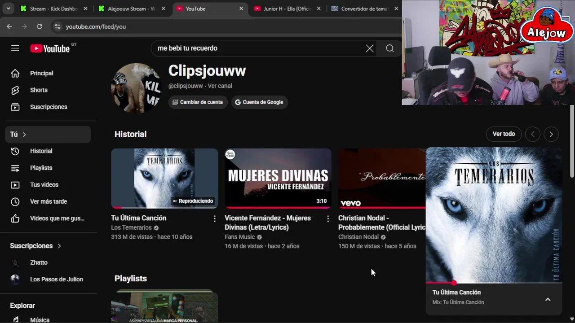Show next items in Historial carousel
575x323 pixels.
pos(551,134)
